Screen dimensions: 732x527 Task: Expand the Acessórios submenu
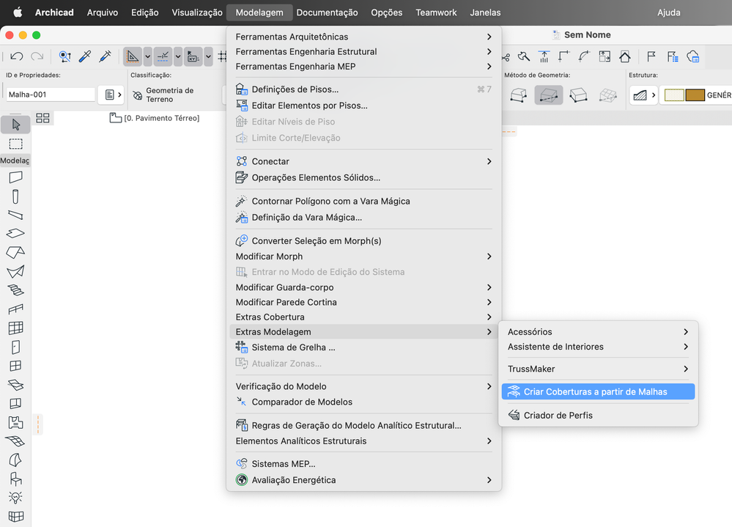[x=598, y=332]
